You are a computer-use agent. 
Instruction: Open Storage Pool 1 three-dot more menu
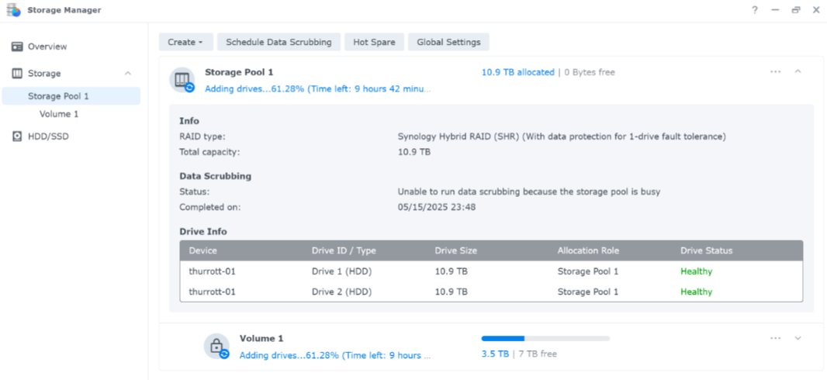[x=775, y=71]
